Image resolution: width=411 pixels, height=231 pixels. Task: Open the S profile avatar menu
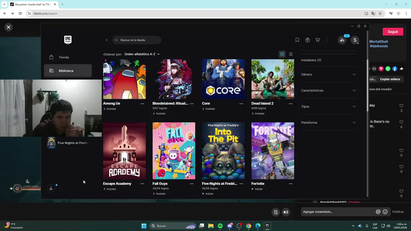(355, 40)
